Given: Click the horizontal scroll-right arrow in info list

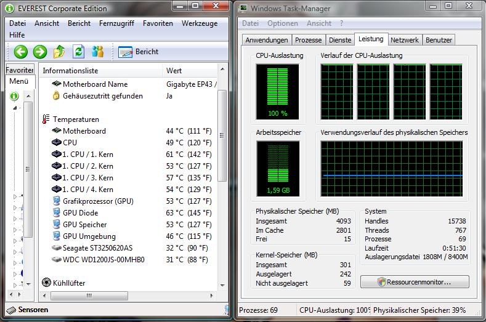Looking at the screenshot, I should click(x=212, y=296).
